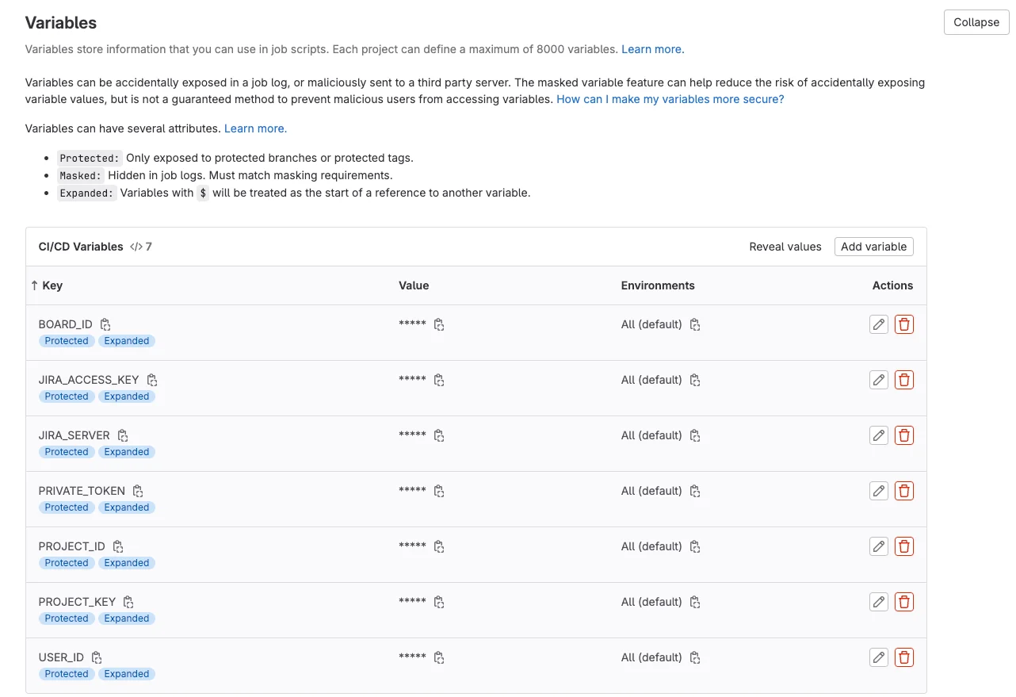Copy the PROJECT_ID environment scope
Screen dimensions: 1016x697
click(x=694, y=546)
